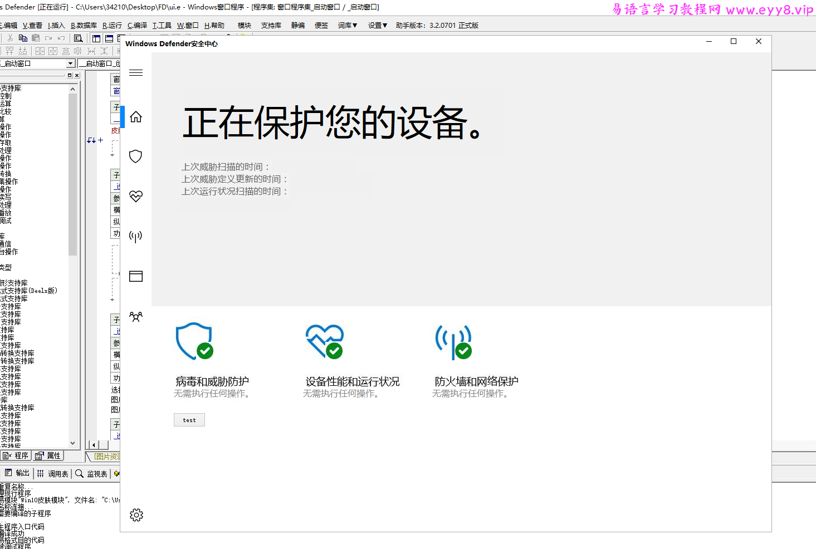Open 病毒和威胁防护 section

pyautogui.click(x=212, y=381)
